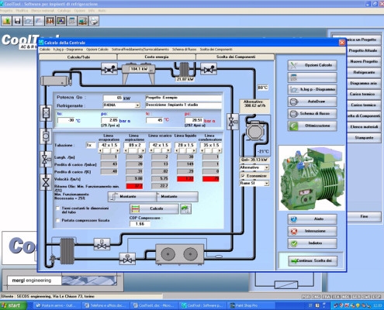This screenshot has width=384, height=310.
Task: Switch to the Calcolo/Tubi tab
Action: [x=78, y=57]
